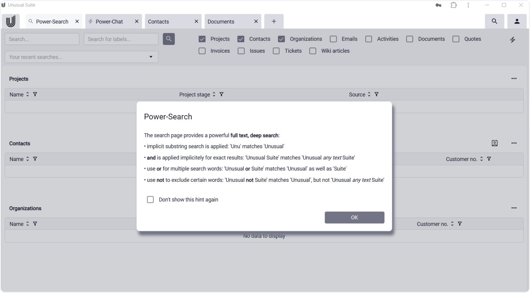
Task: Expand the recent searches dropdown
Action: pyautogui.click(x=151, y=57)
